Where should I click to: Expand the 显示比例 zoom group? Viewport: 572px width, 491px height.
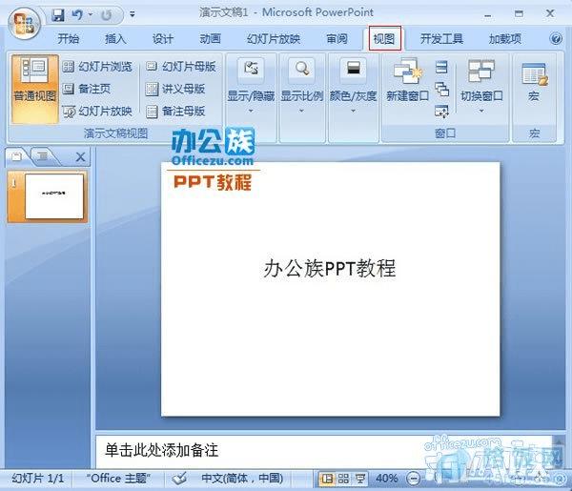[x=301, y=88]
